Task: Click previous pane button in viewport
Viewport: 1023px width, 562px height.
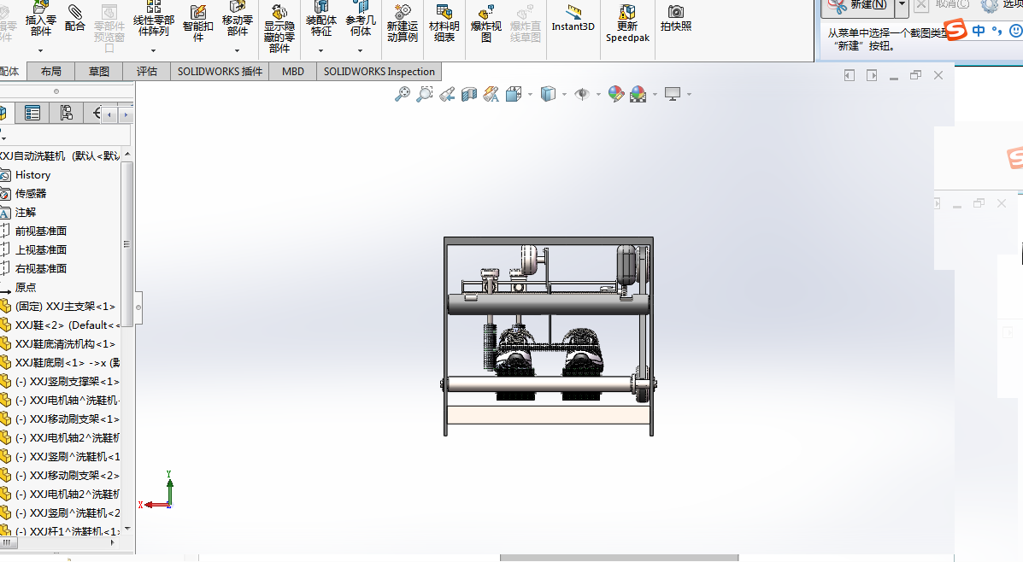Action: (x=850, y=76)
